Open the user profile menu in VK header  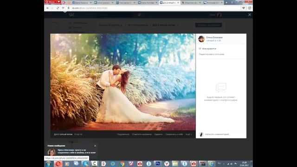pyautogui.click(x=215, y=15)
